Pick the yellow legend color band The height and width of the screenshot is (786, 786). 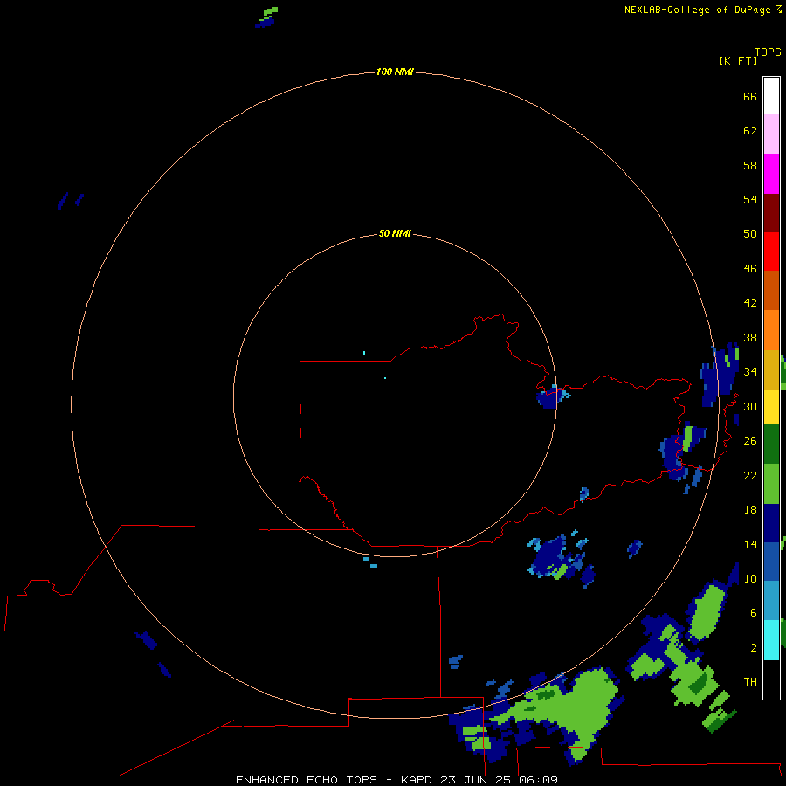[771, 407]
